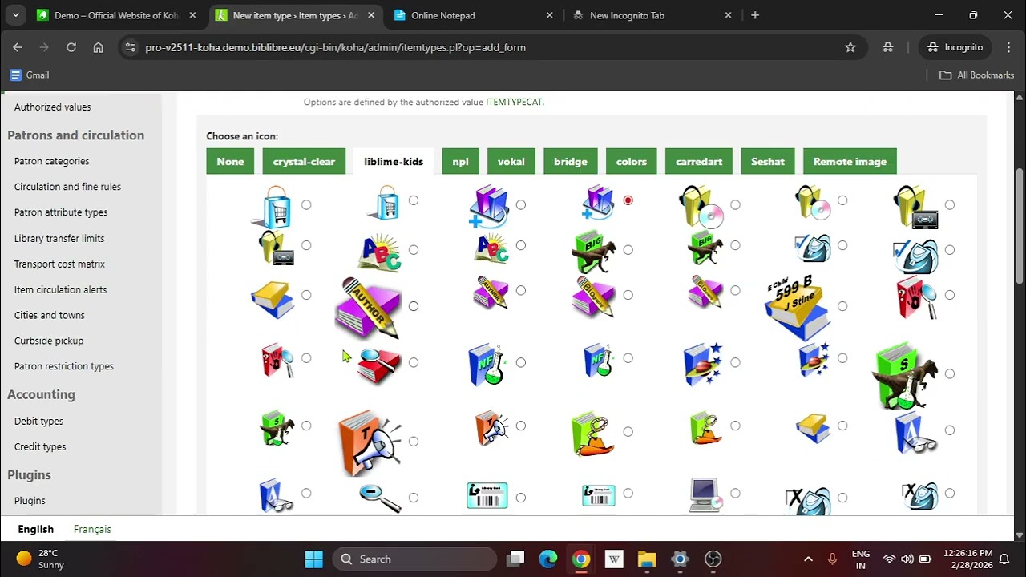Click the large green book cowboy hat icon
The height and width of the screenshot is (577, 1026).
coord(593,434)
